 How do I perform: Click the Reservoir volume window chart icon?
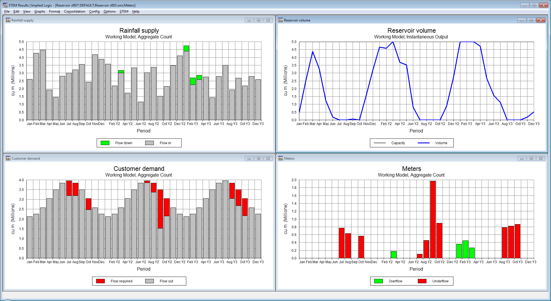click(x=281, y=20)
